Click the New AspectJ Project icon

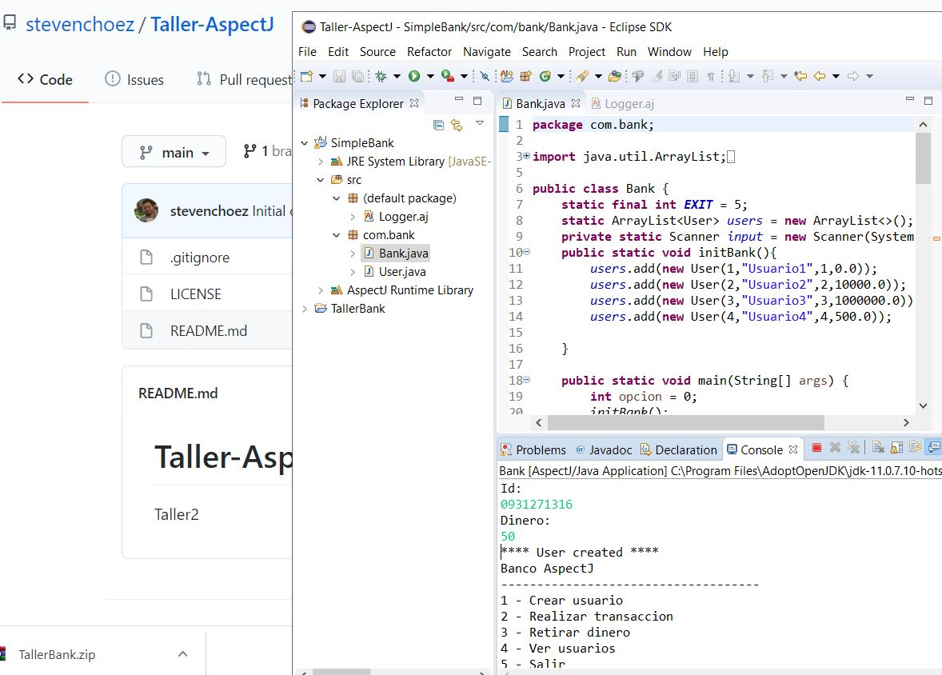click(507, 76)
